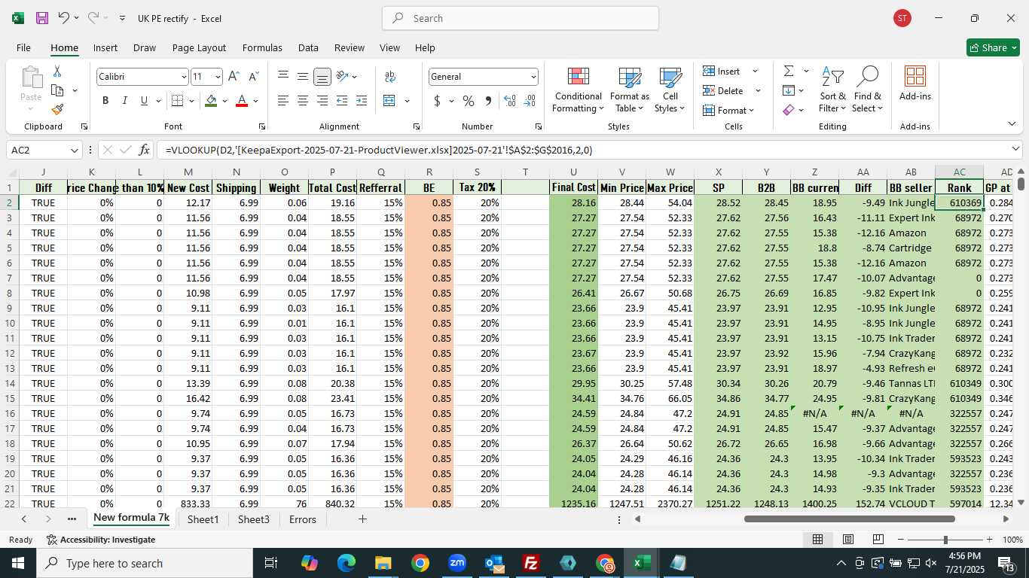Open Sort & Filter options
Viewport: 1029px width, 578px height.
coord(832,90)
